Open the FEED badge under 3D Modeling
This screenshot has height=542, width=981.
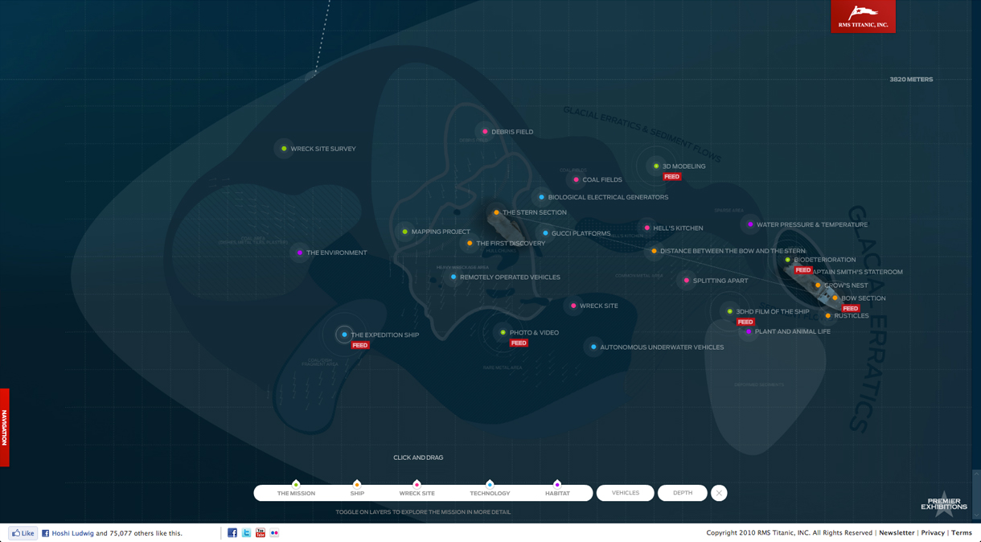click(x=671, y=177)
